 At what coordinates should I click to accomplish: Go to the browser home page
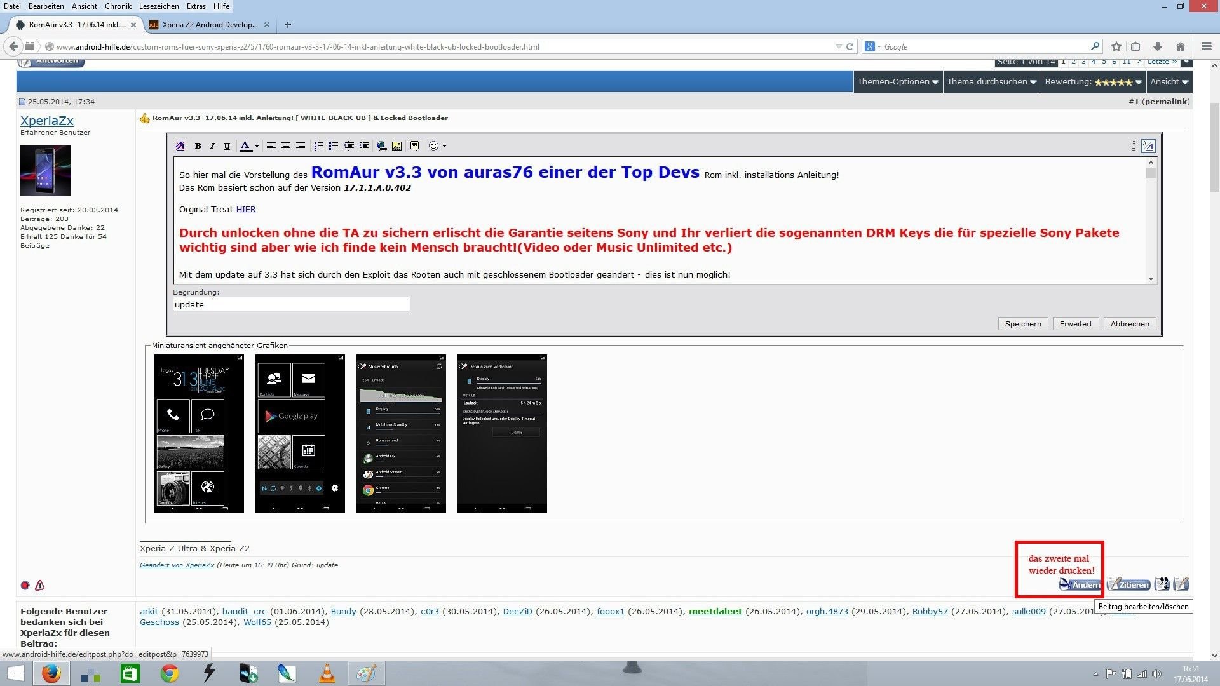coord(1181,46)
